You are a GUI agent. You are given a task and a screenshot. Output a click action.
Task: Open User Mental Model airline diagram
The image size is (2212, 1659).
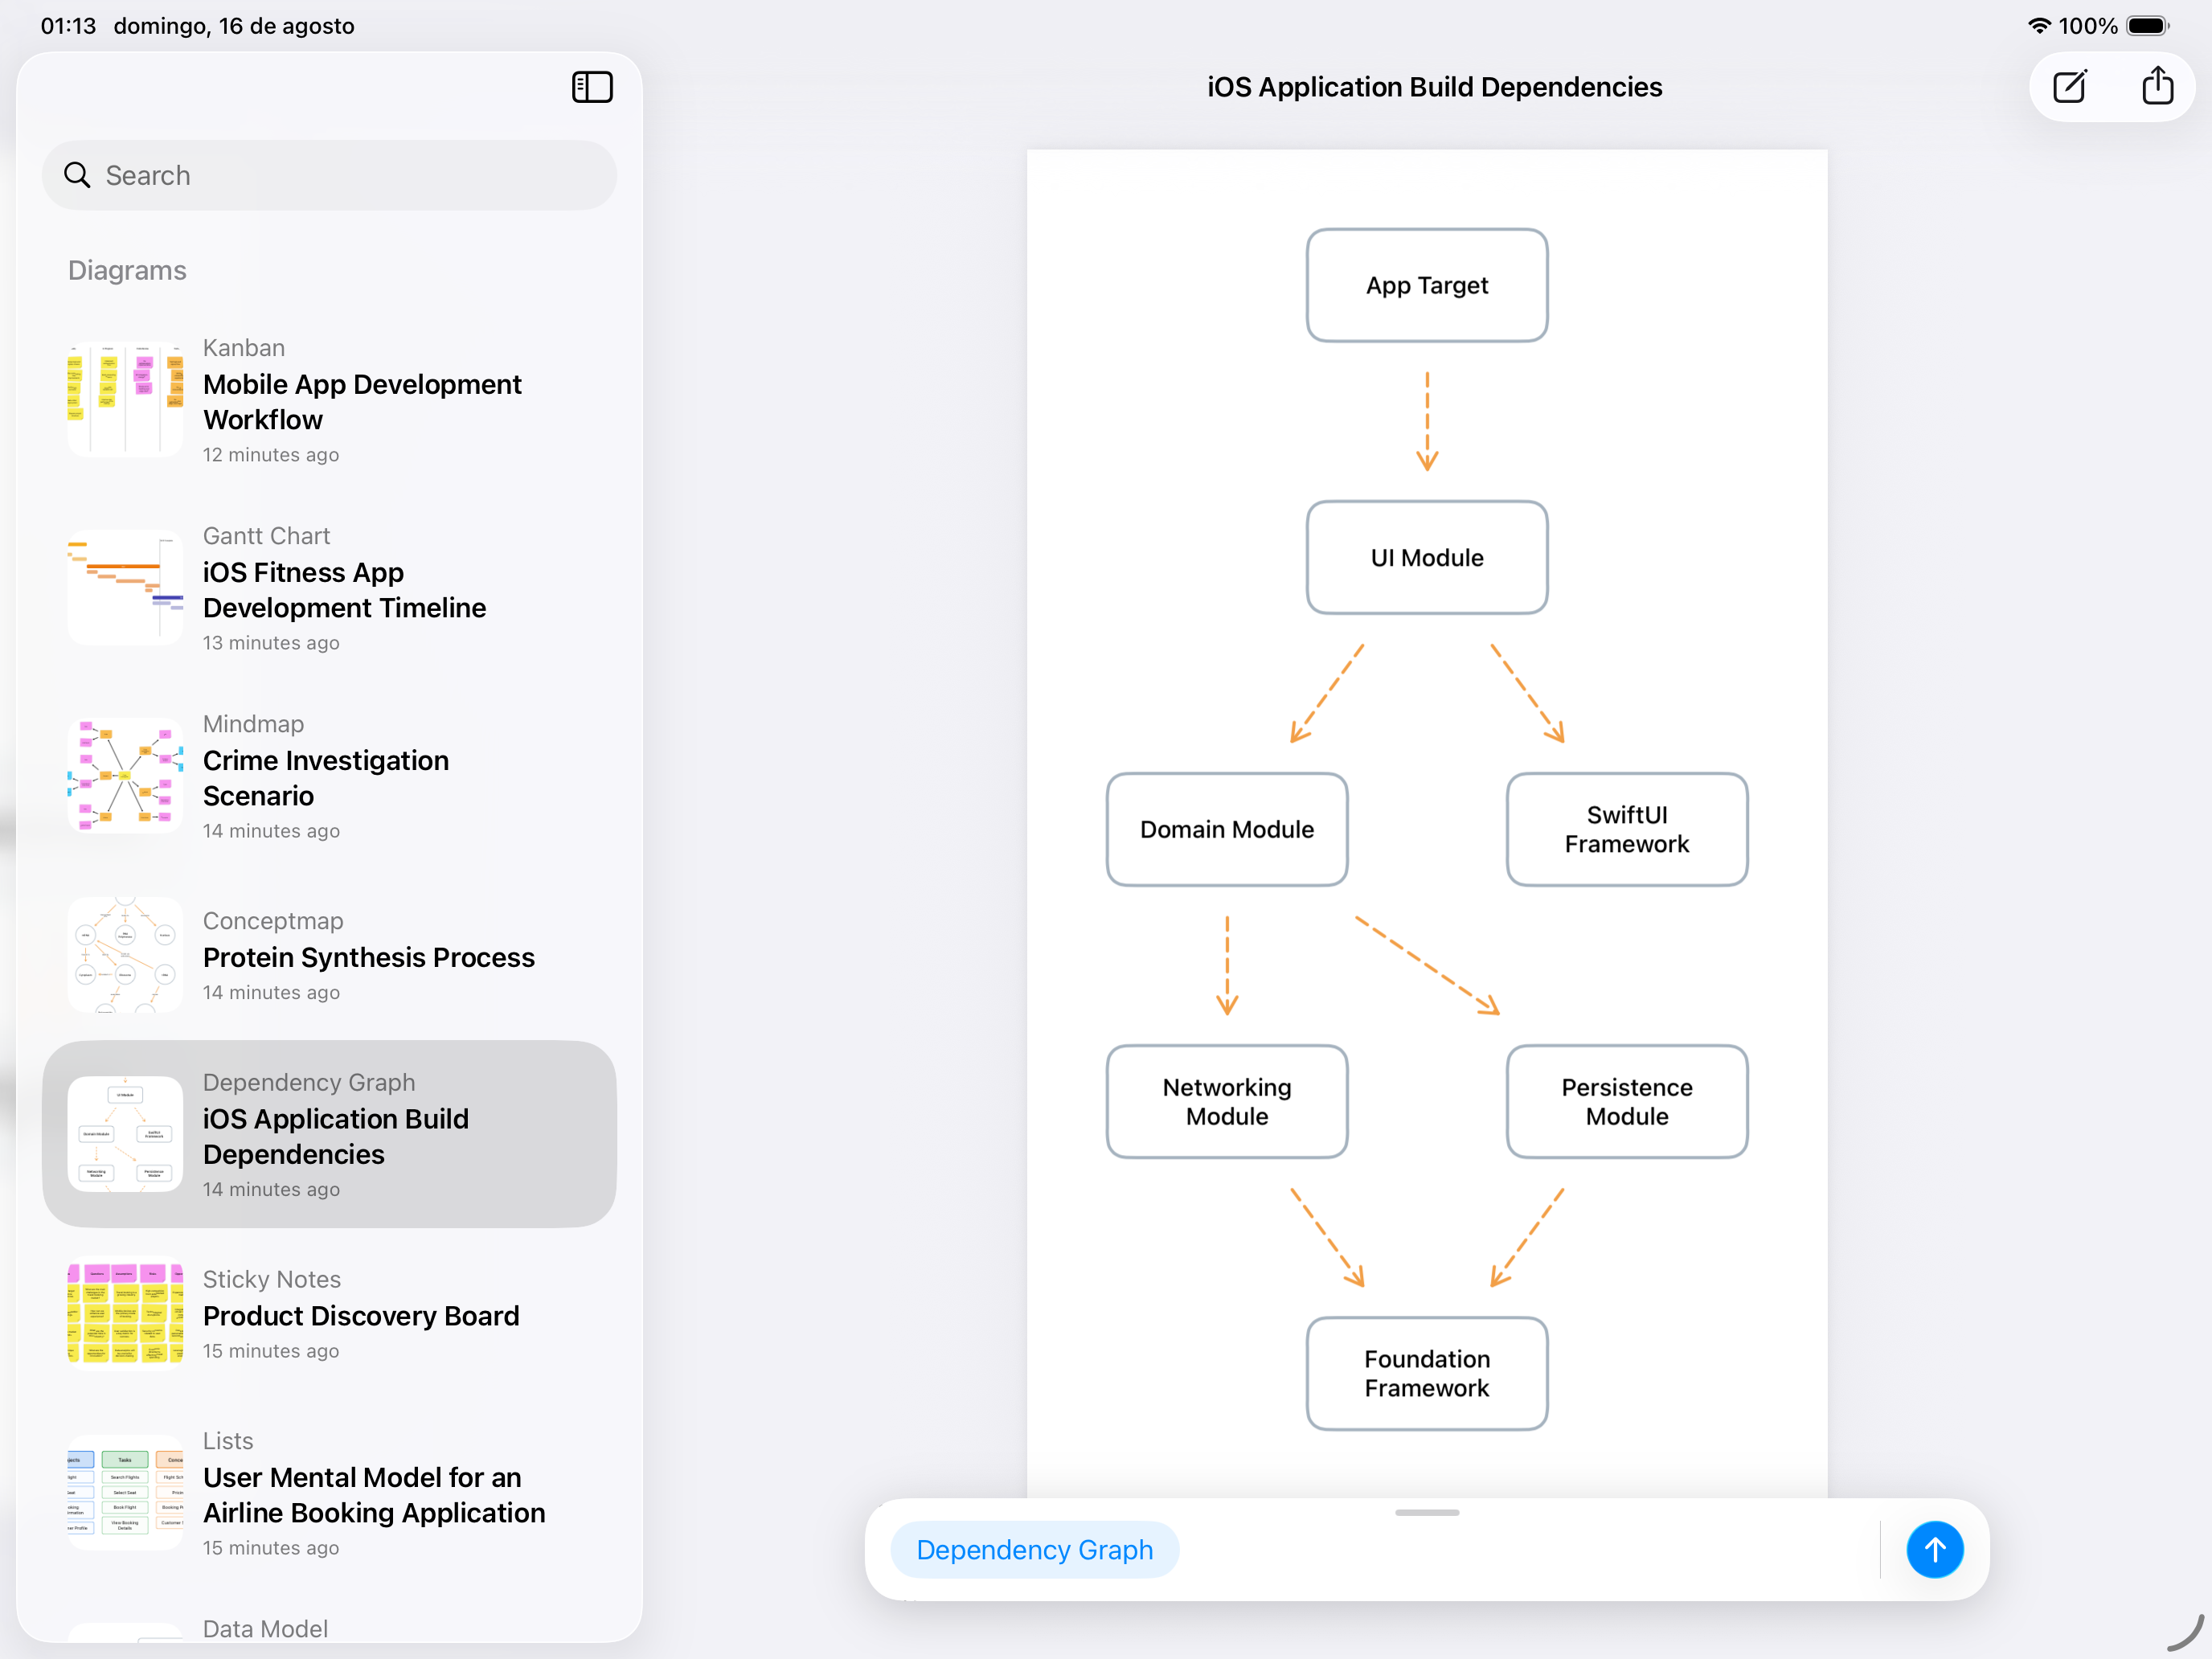coord(329,1493)
